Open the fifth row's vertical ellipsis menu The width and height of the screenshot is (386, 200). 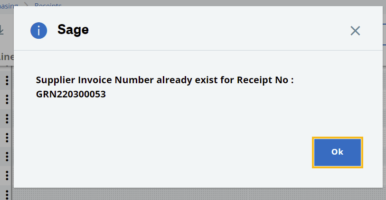pos(7,157)
